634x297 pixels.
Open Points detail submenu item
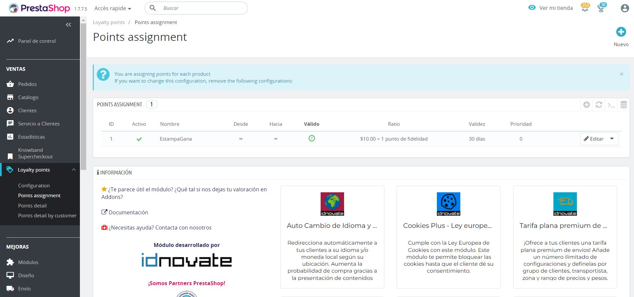coord(32,205)
